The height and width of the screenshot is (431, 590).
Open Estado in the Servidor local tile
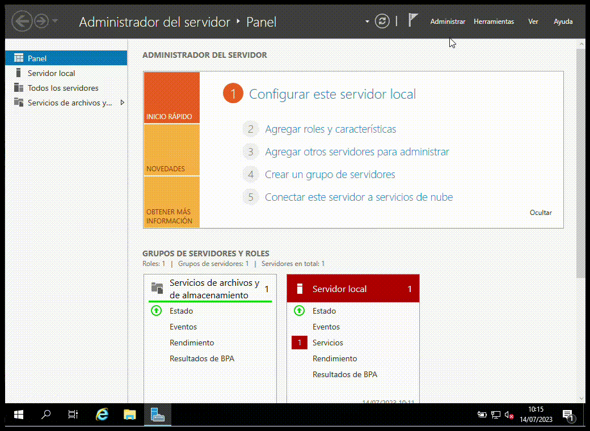[324, 311]
